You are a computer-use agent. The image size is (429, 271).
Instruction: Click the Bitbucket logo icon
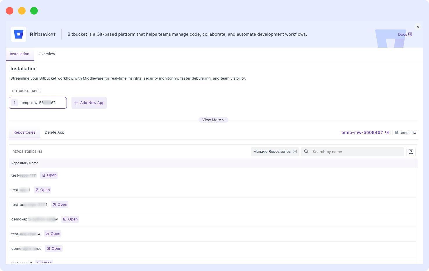[18, 34]
